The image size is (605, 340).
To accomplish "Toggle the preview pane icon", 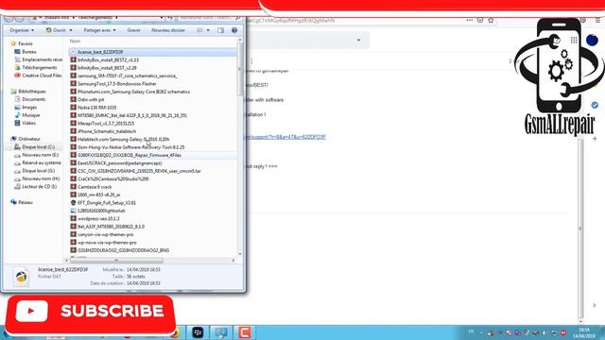I will pos(220,30).
